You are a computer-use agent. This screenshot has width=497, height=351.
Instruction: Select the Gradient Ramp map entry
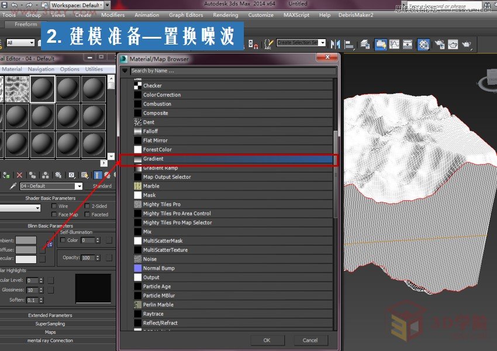(x=233, y=168)
